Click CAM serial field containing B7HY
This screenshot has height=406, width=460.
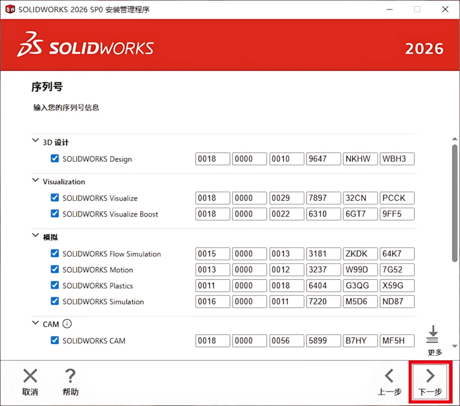tap(360, 340)
